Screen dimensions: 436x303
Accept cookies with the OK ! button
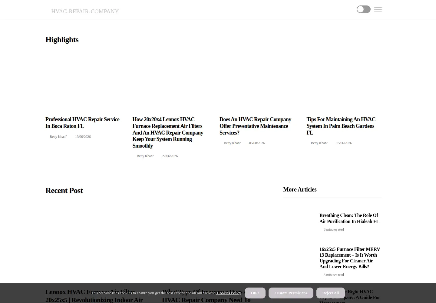pos(255,293)
